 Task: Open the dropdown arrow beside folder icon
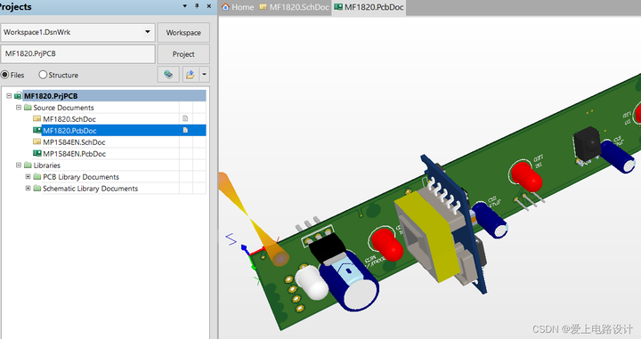click(x=204, y=75)
